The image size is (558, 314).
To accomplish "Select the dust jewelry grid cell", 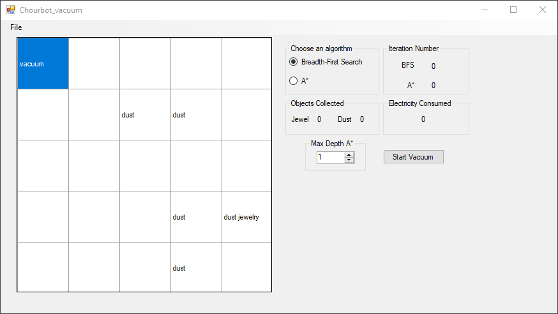I will pyautogui.click(x=246, y=217).
